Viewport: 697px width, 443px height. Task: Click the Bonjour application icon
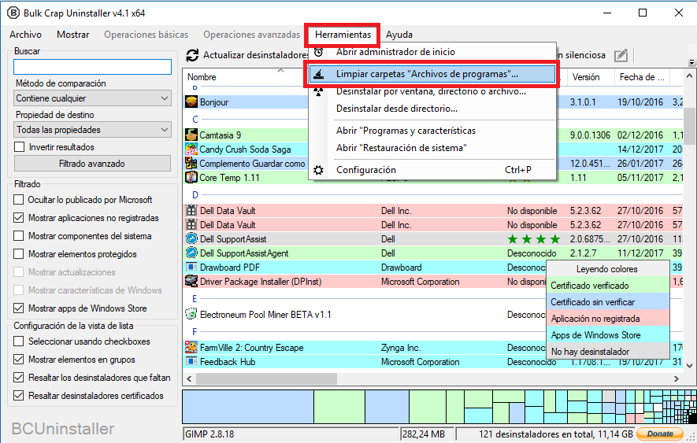(191, 102)
